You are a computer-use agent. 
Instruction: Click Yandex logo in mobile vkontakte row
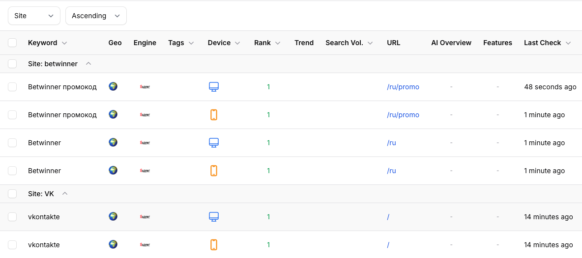pyautogui.click(x=145, y=245)
